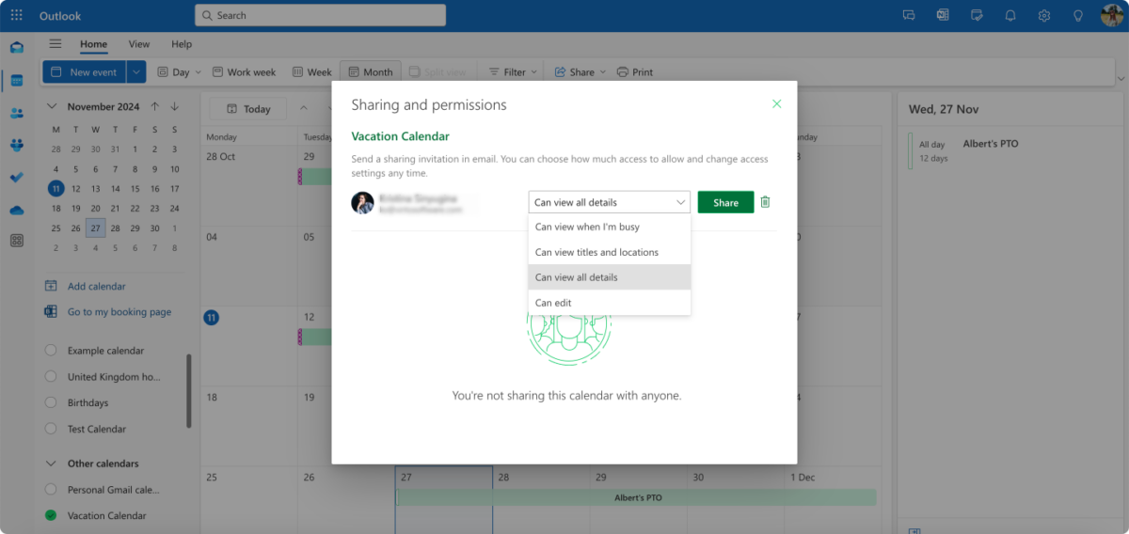Open the Mail app in left rail

point(16,48)
